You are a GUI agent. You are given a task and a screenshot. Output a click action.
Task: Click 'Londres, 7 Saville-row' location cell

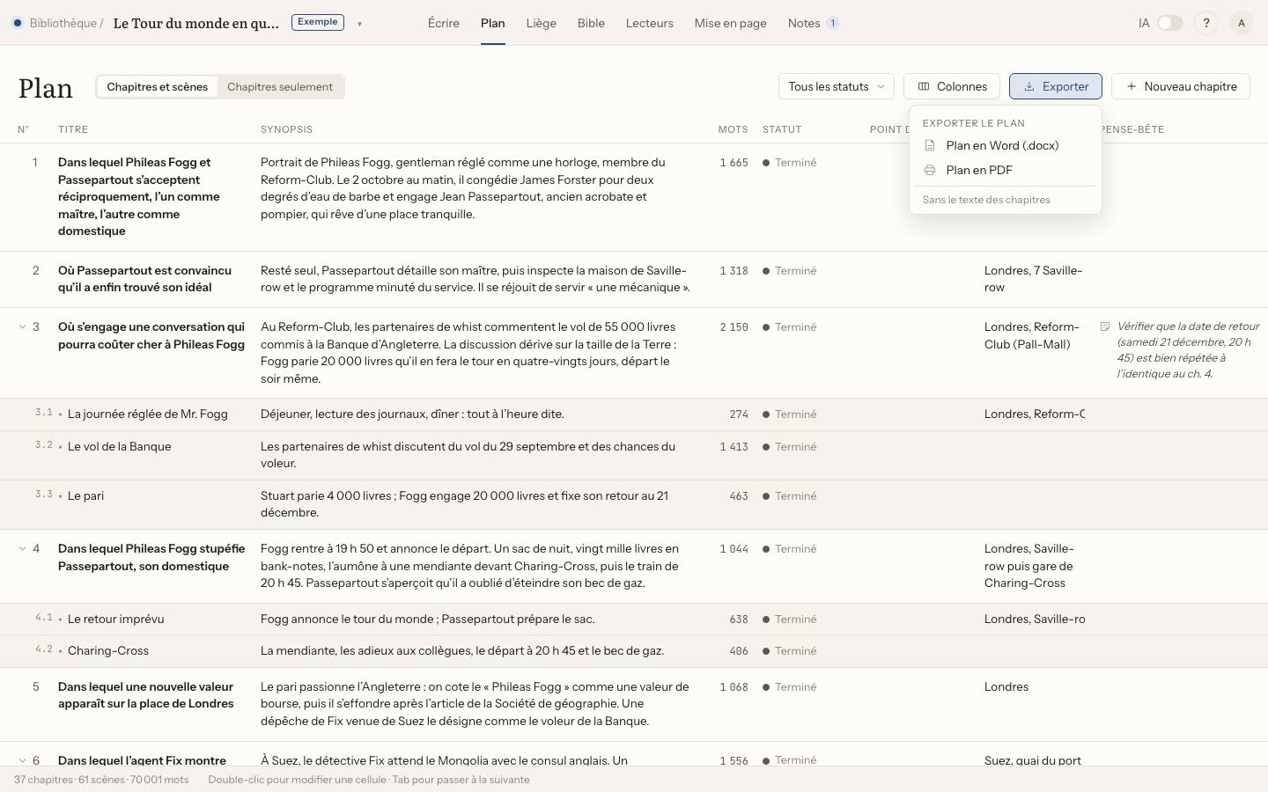click(1034, 279)
